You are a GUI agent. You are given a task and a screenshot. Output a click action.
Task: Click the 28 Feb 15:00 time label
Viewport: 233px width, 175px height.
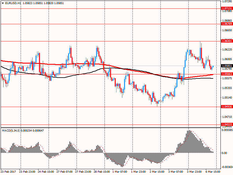[102, 171]
